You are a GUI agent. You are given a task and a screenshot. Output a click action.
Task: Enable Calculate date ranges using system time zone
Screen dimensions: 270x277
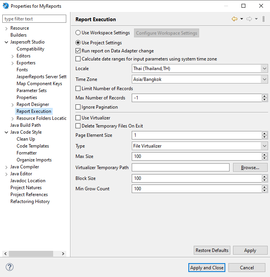pos(78,59)
